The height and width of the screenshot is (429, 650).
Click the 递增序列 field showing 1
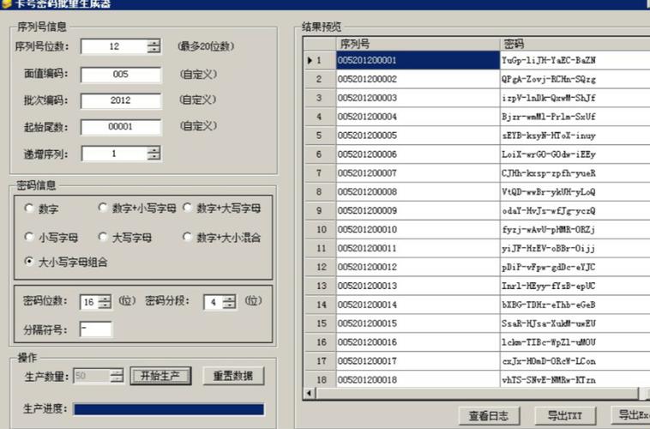coord(114,154)
